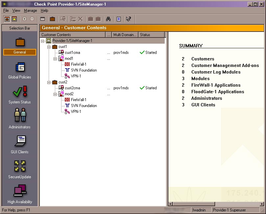Click the mod2 module icon
This screenshot has height=214, width=266.
61,94
